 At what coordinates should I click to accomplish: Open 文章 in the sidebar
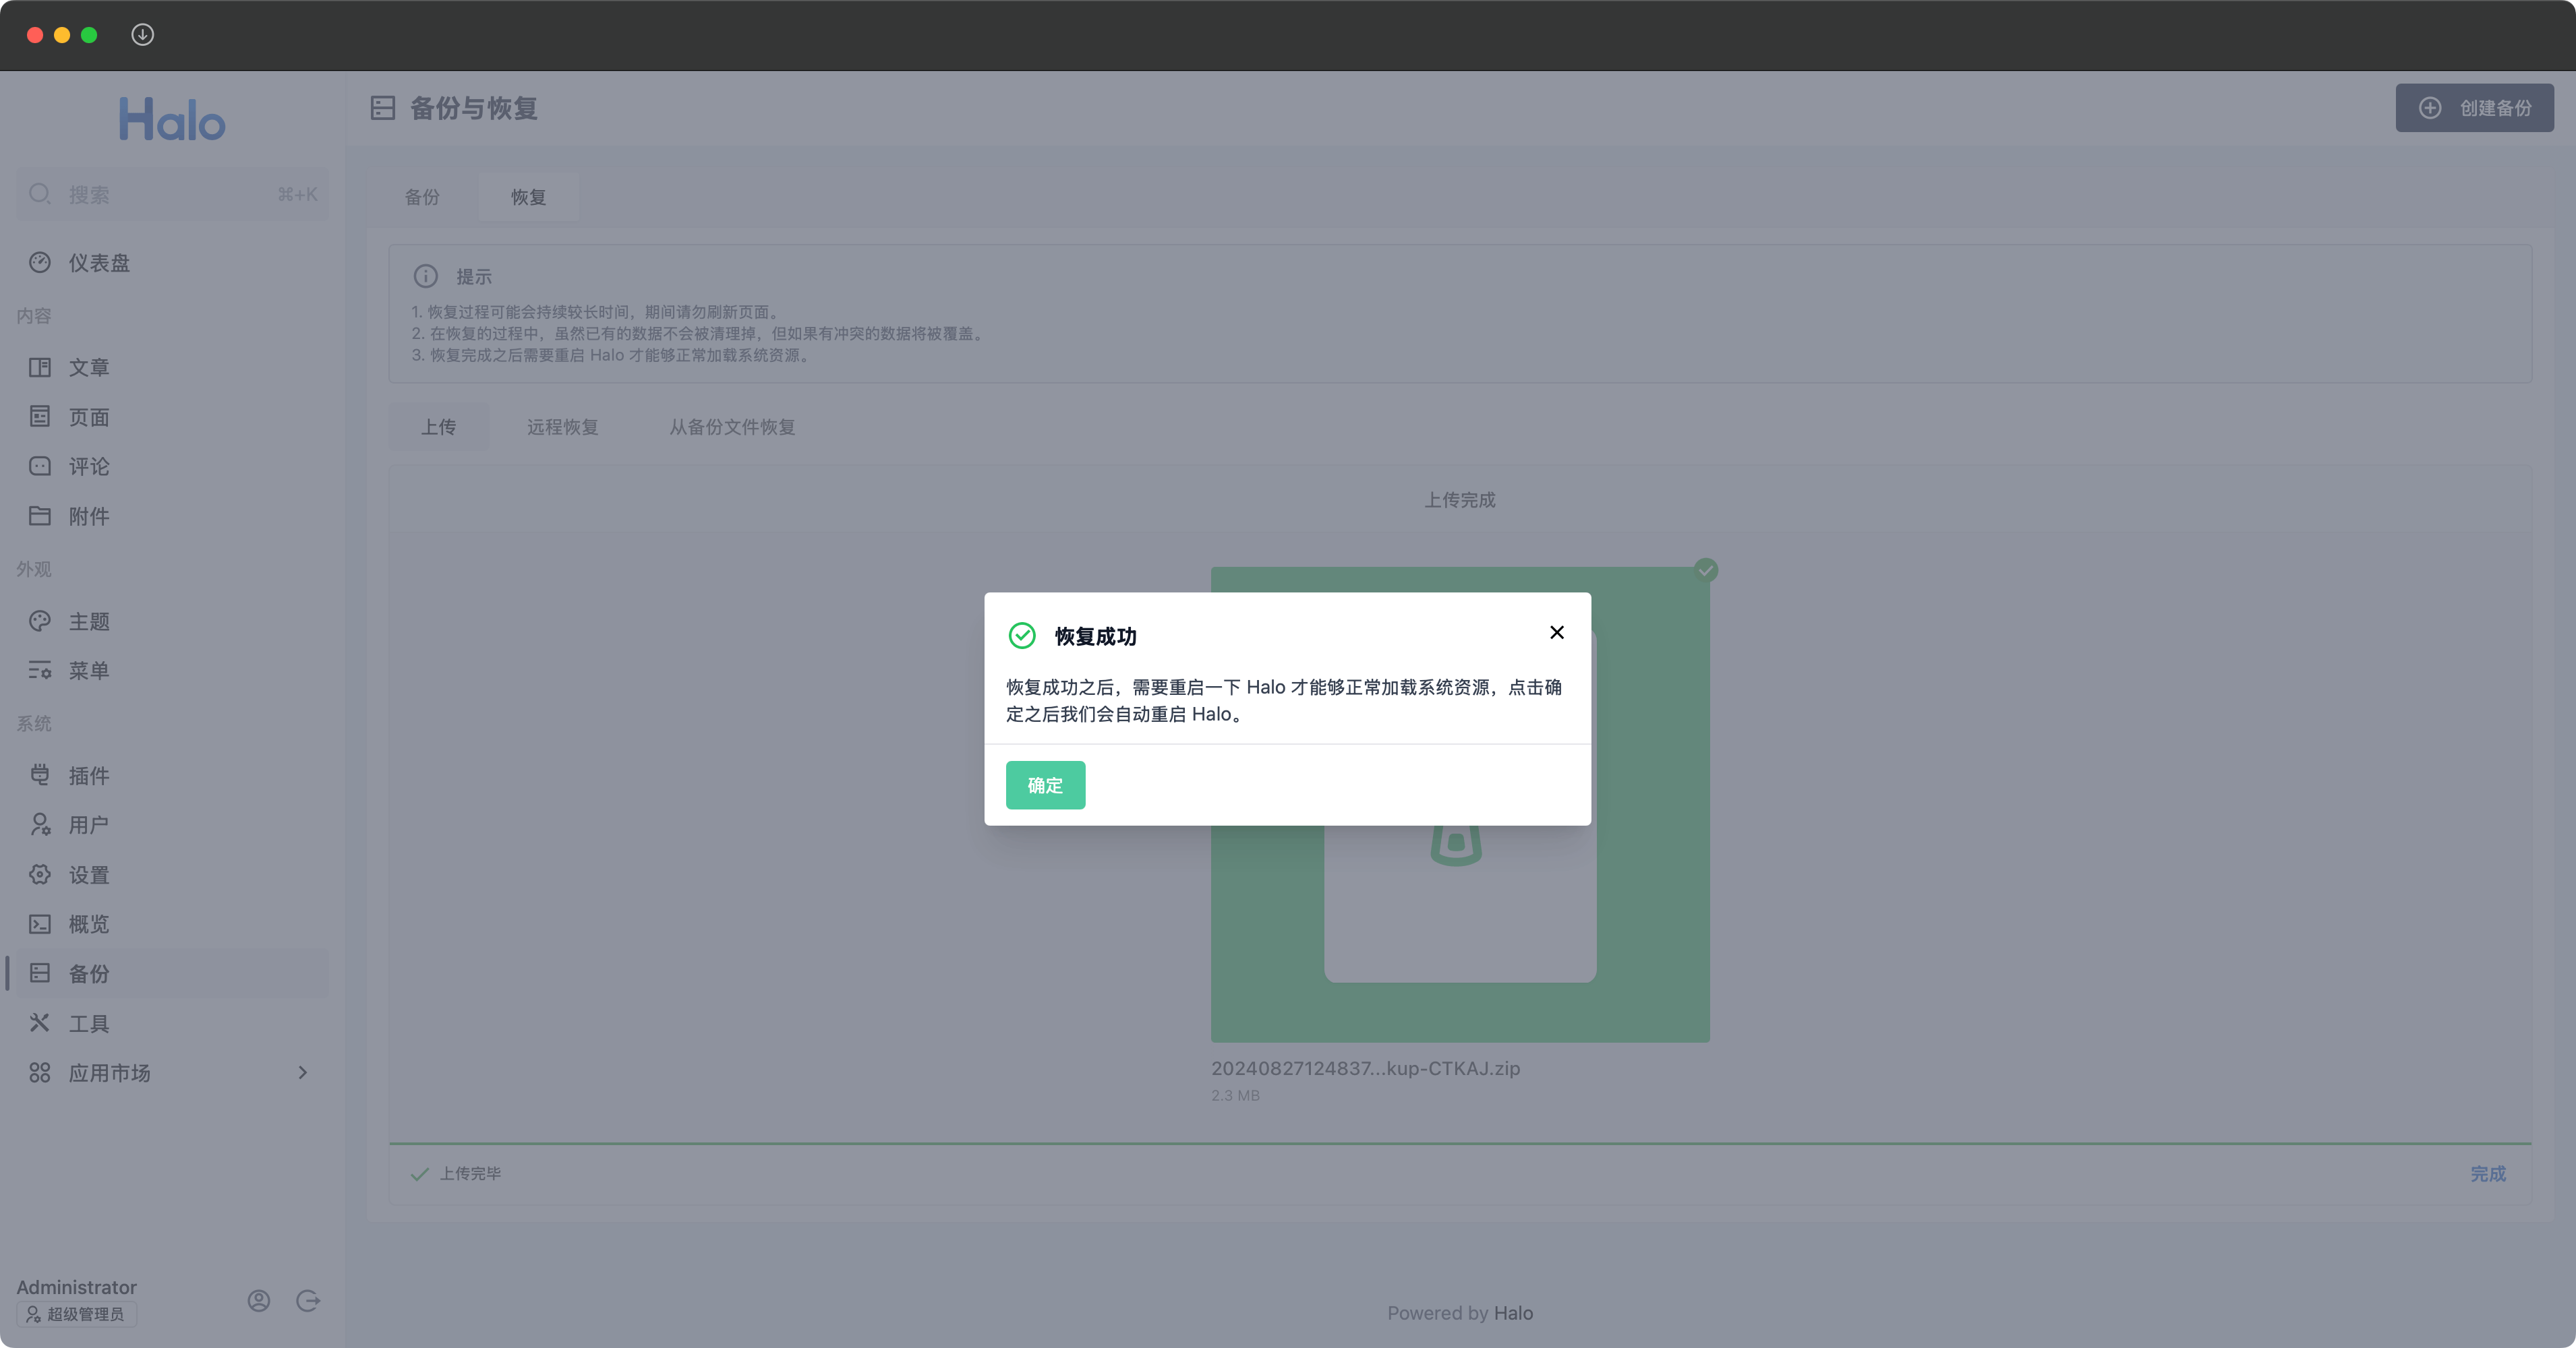(172, 368)
